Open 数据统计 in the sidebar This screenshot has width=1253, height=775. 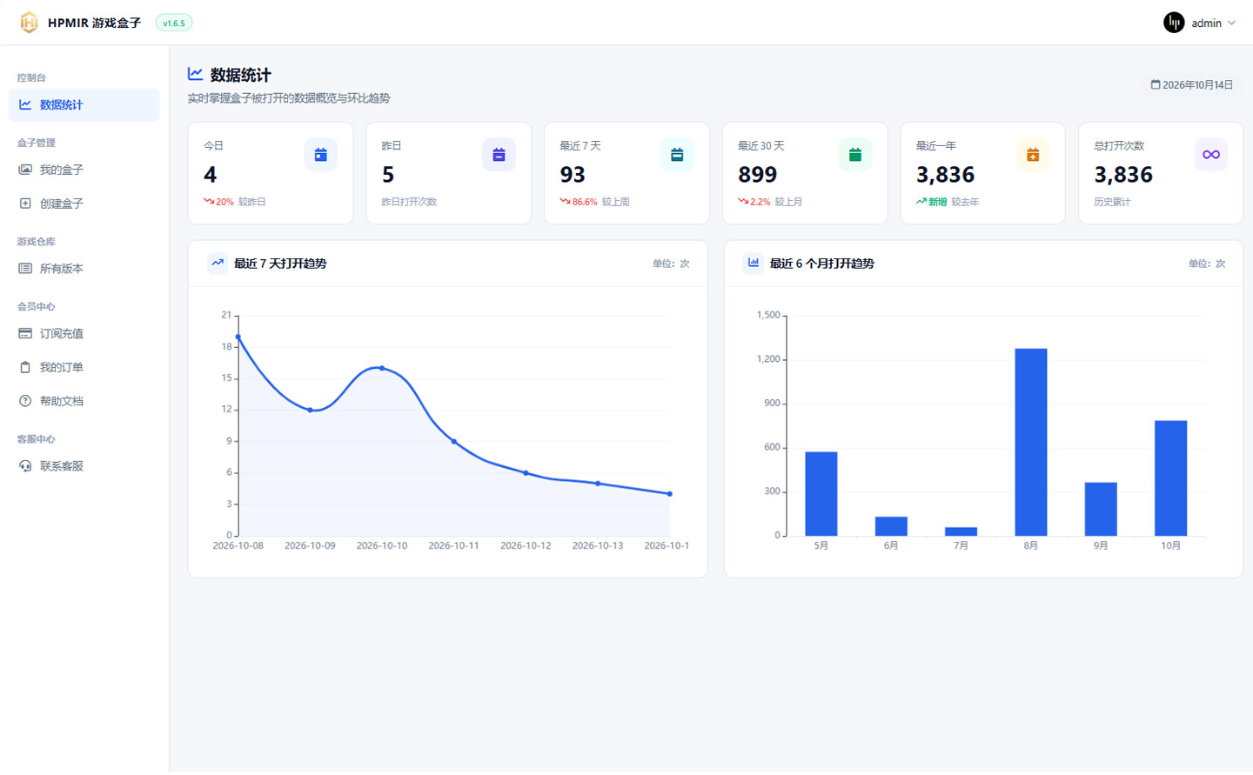pyautogui.click(x=84, y=105)
